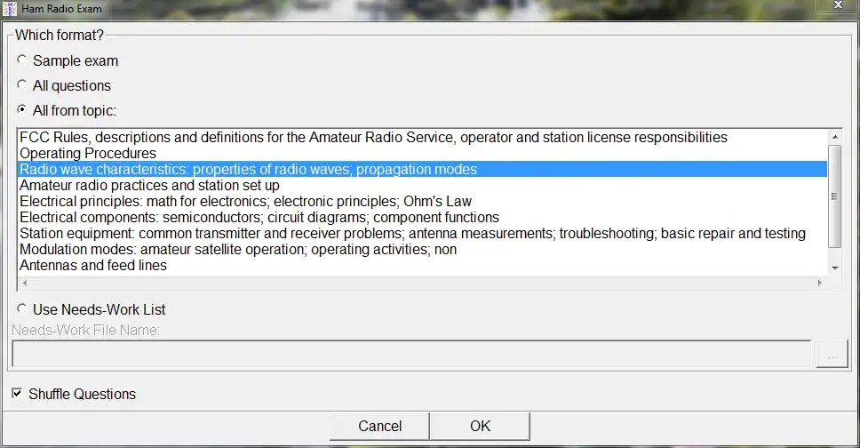Select the Electrical principles topic
This screenshot has width=860, height=448.
point(423,201)
